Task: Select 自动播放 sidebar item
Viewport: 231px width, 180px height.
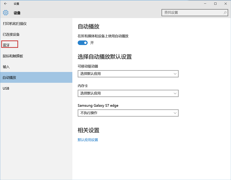Action: coord(36,77)
